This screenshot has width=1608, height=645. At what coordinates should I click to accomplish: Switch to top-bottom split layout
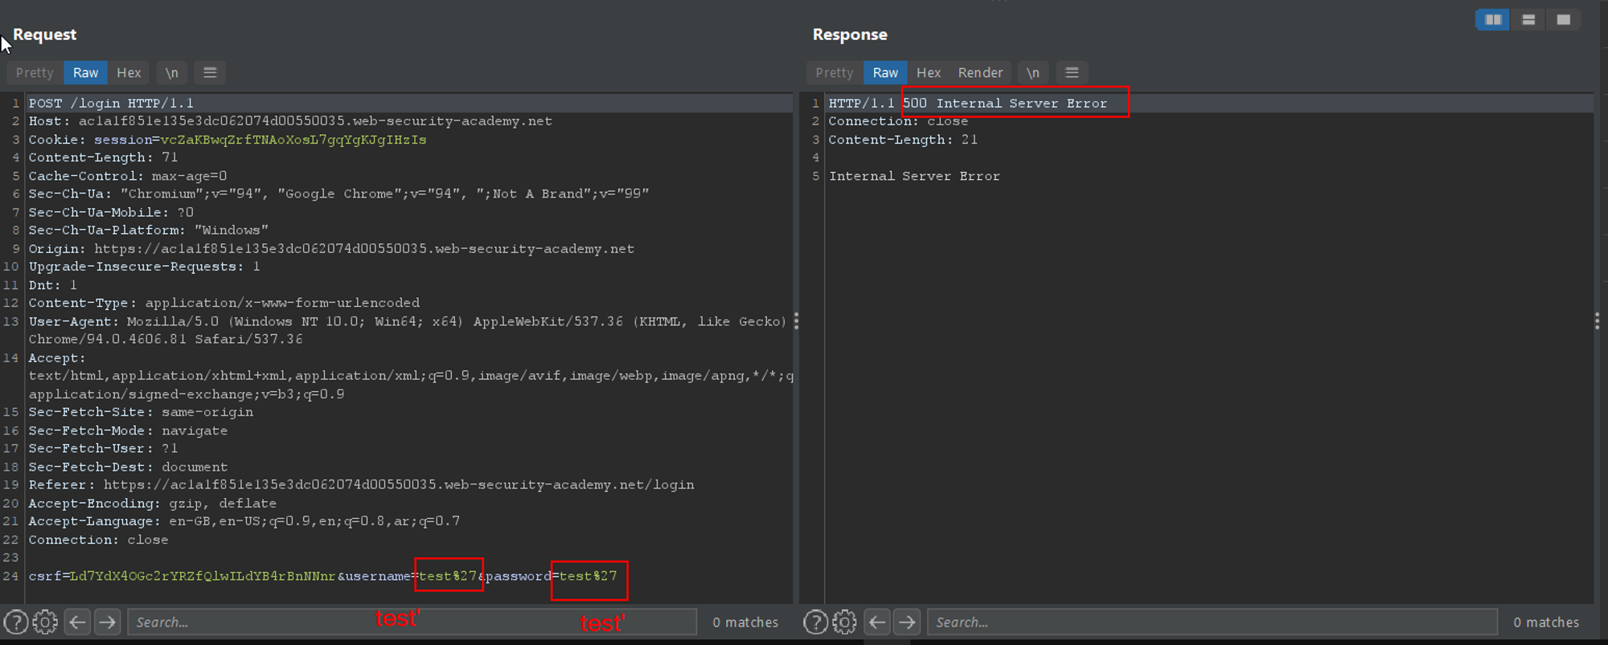pos(1528,19)
